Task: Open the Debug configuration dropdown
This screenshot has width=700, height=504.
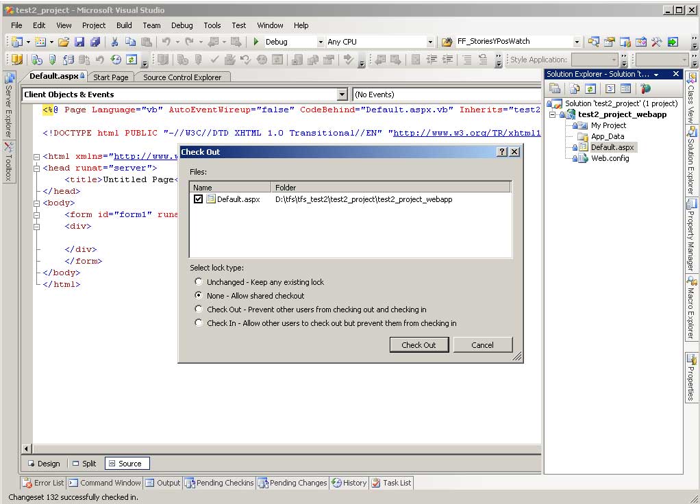Action: pos(320,42)
